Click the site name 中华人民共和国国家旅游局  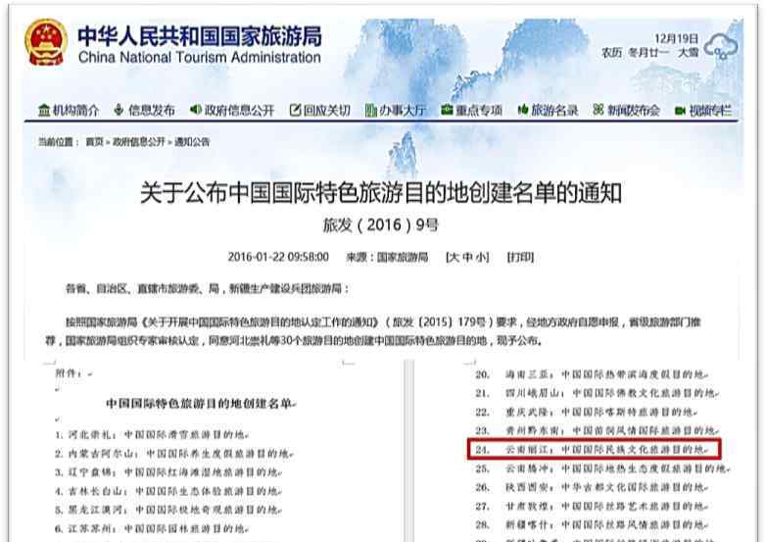tap(200, 36)
